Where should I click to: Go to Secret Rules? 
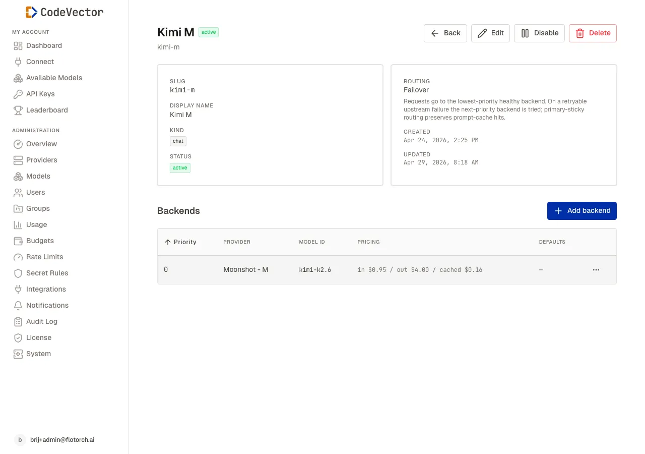tap(47, 273)
